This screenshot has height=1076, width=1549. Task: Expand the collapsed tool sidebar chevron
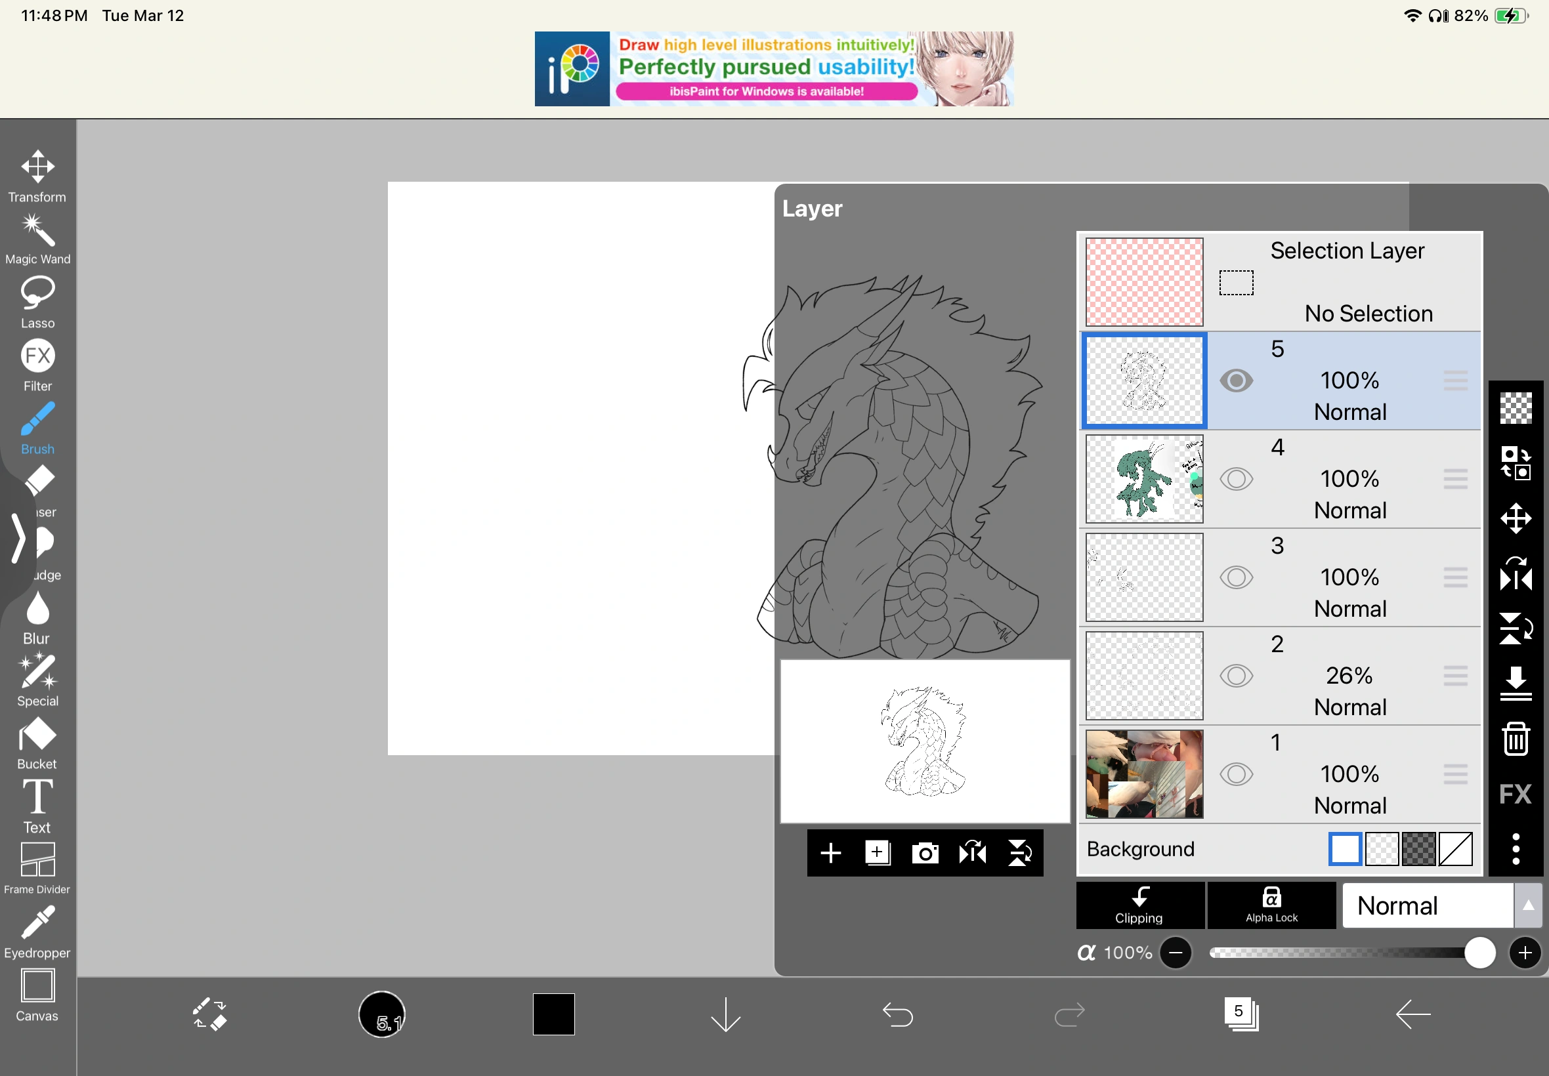[x=18, y=537]
